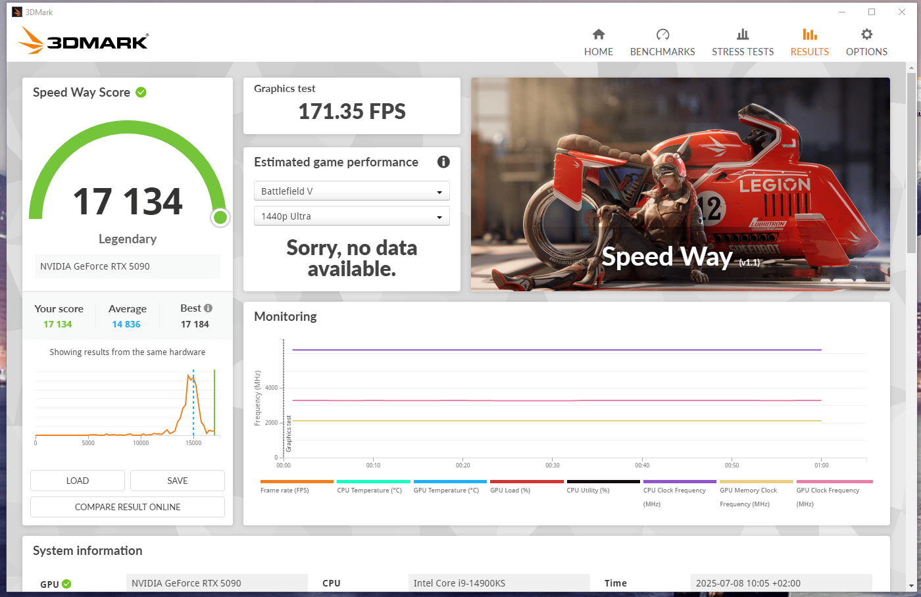Click the 2025-07-08 10:05 time field
Viewport: 921px width, 597px height.
[781, 583]
